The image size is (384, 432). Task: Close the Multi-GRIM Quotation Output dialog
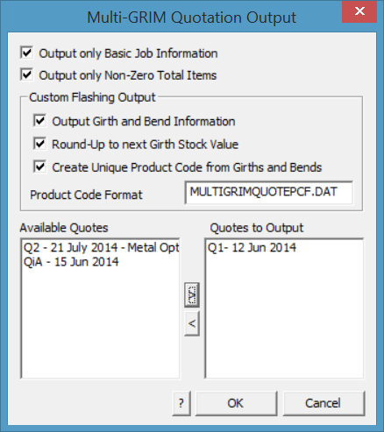(359, 11)
